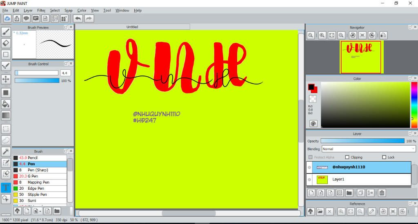Viewport: 418px width, 224px height.
Task: Create new layer in Layer panel
Action: pyautogui.click(x=311, y=193)
